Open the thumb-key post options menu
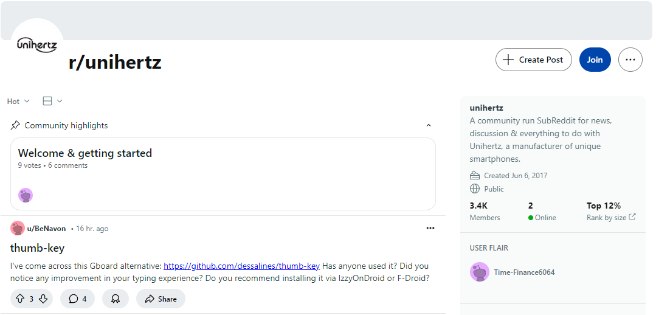Viewport: 656px width, 315px height. pos(430,228)
